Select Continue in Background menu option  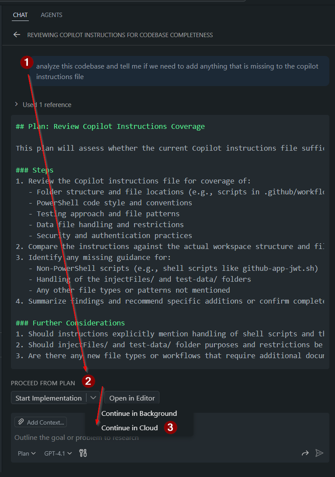pos(139,413)
